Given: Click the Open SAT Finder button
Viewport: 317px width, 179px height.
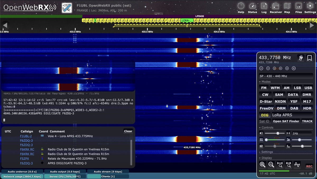Looking at the screenshot, I should click(286, 121).
